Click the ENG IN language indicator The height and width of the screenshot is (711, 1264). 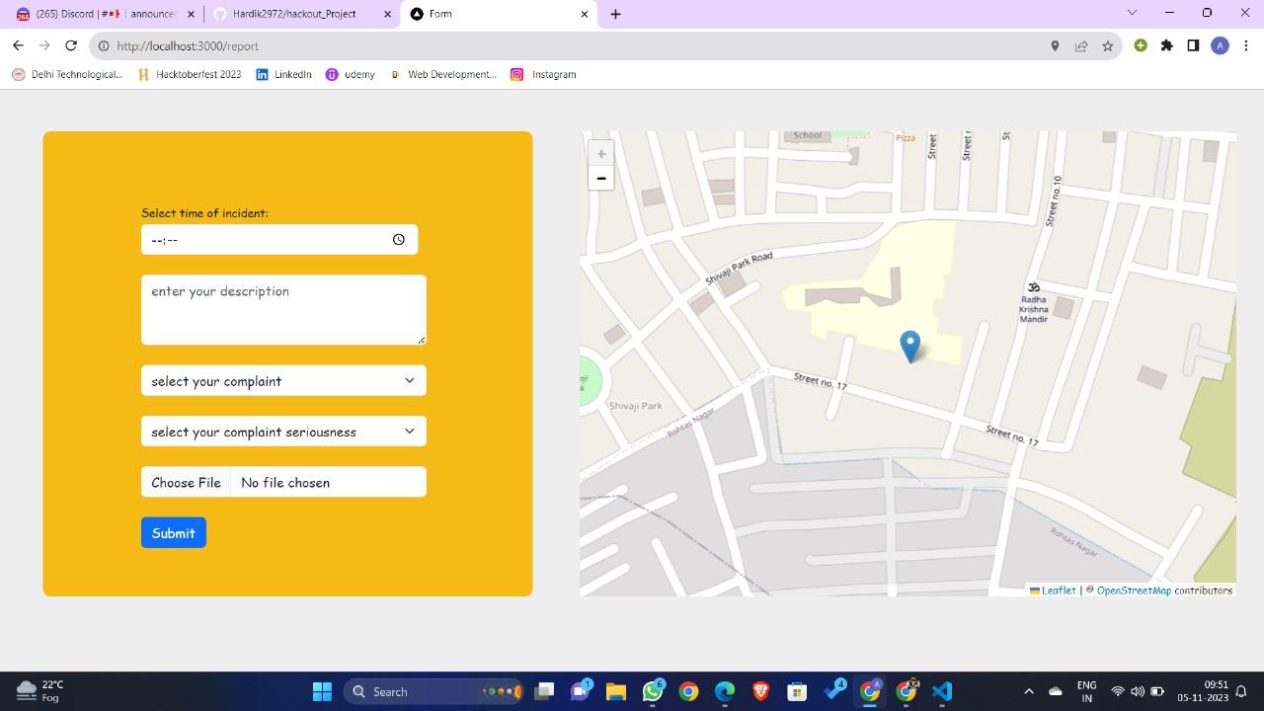[1086, 691]
